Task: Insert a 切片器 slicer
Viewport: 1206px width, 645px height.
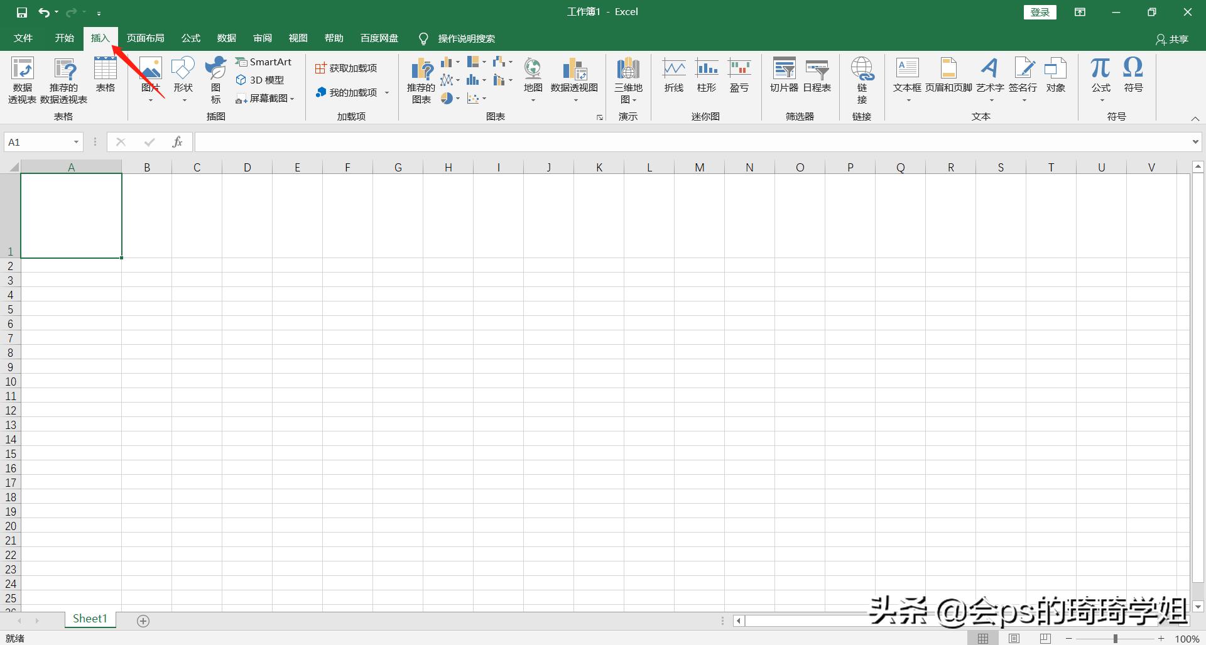Action: click(x=783, y=75)
